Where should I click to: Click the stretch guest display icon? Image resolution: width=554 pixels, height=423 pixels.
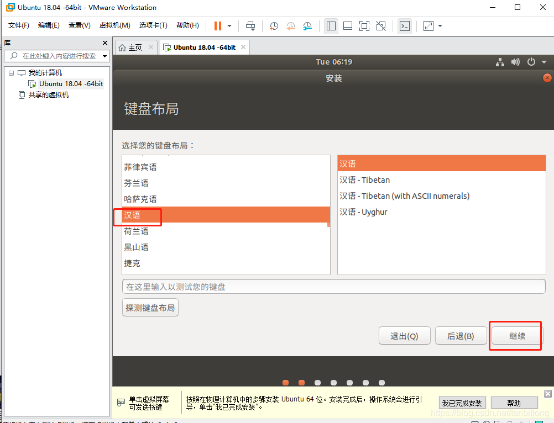tap(428, 26)
